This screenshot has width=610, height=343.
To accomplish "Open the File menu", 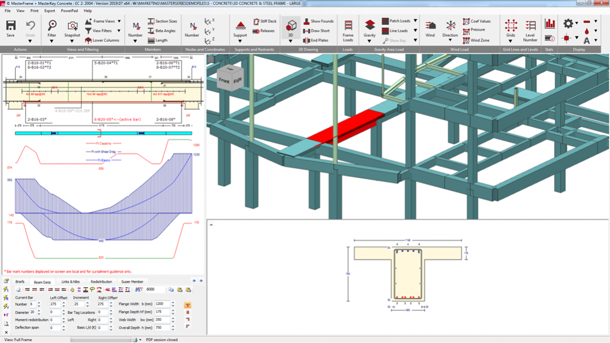I will coord(7,11).
